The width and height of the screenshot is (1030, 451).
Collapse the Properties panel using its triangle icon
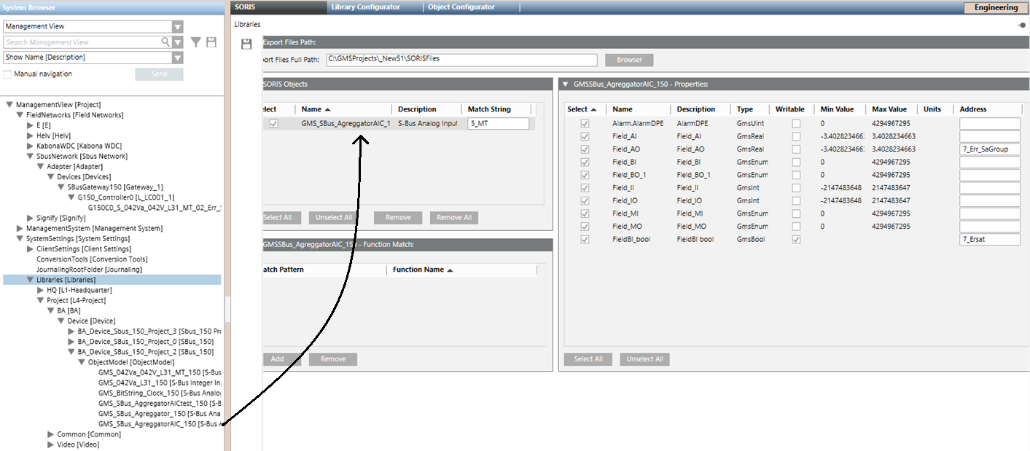coord(566,85)
